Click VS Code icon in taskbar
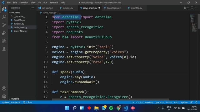200x112 pixels. [126, 108]
